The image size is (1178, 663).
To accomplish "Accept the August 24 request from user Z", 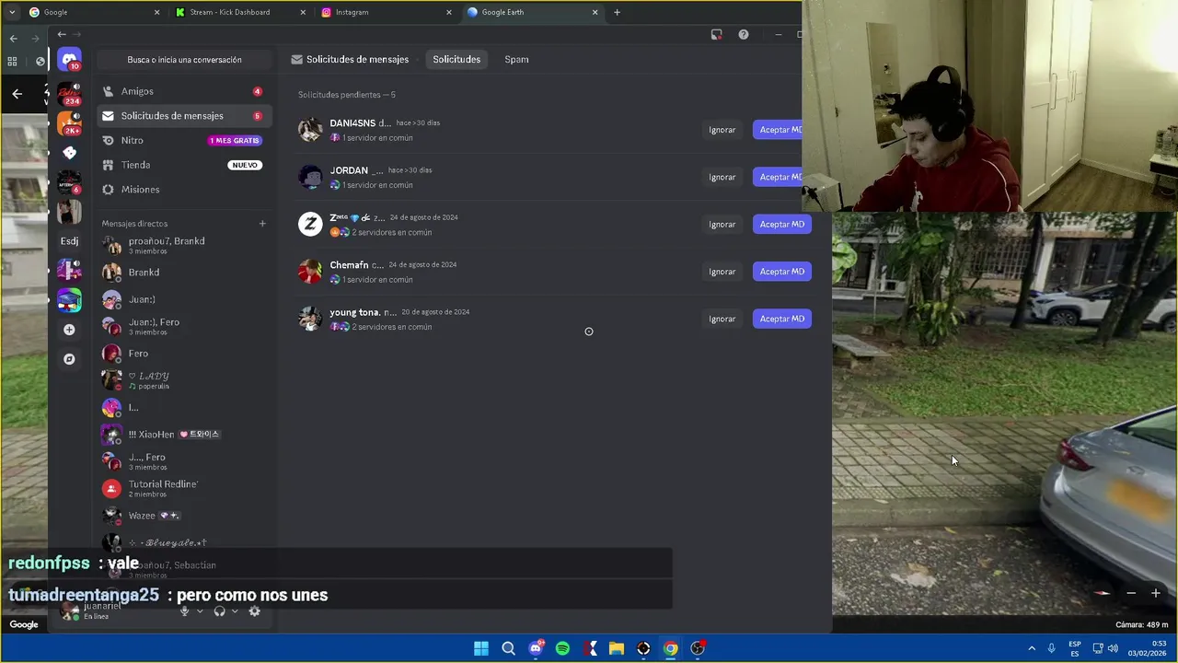I will [781, 224].
